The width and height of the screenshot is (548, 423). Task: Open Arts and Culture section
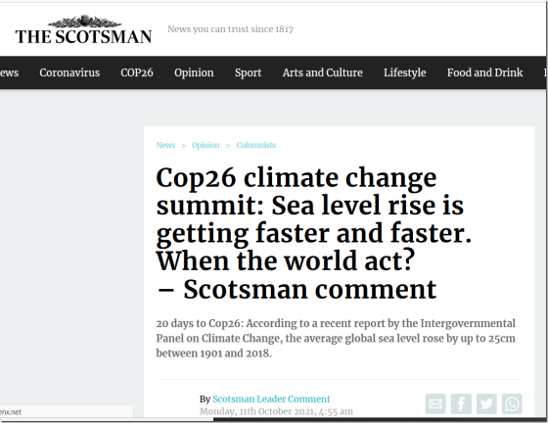pos(323,72)
